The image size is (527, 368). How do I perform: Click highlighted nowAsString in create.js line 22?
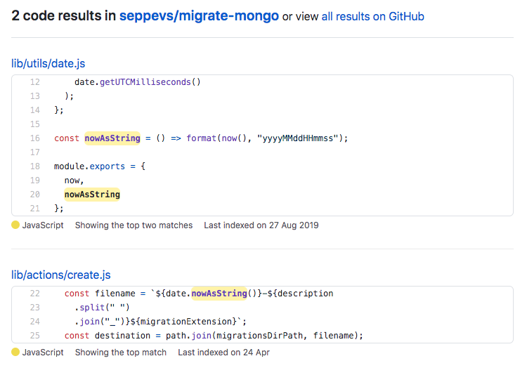[x=219, y=294]
